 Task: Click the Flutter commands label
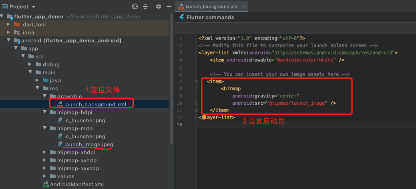[210, 18]
